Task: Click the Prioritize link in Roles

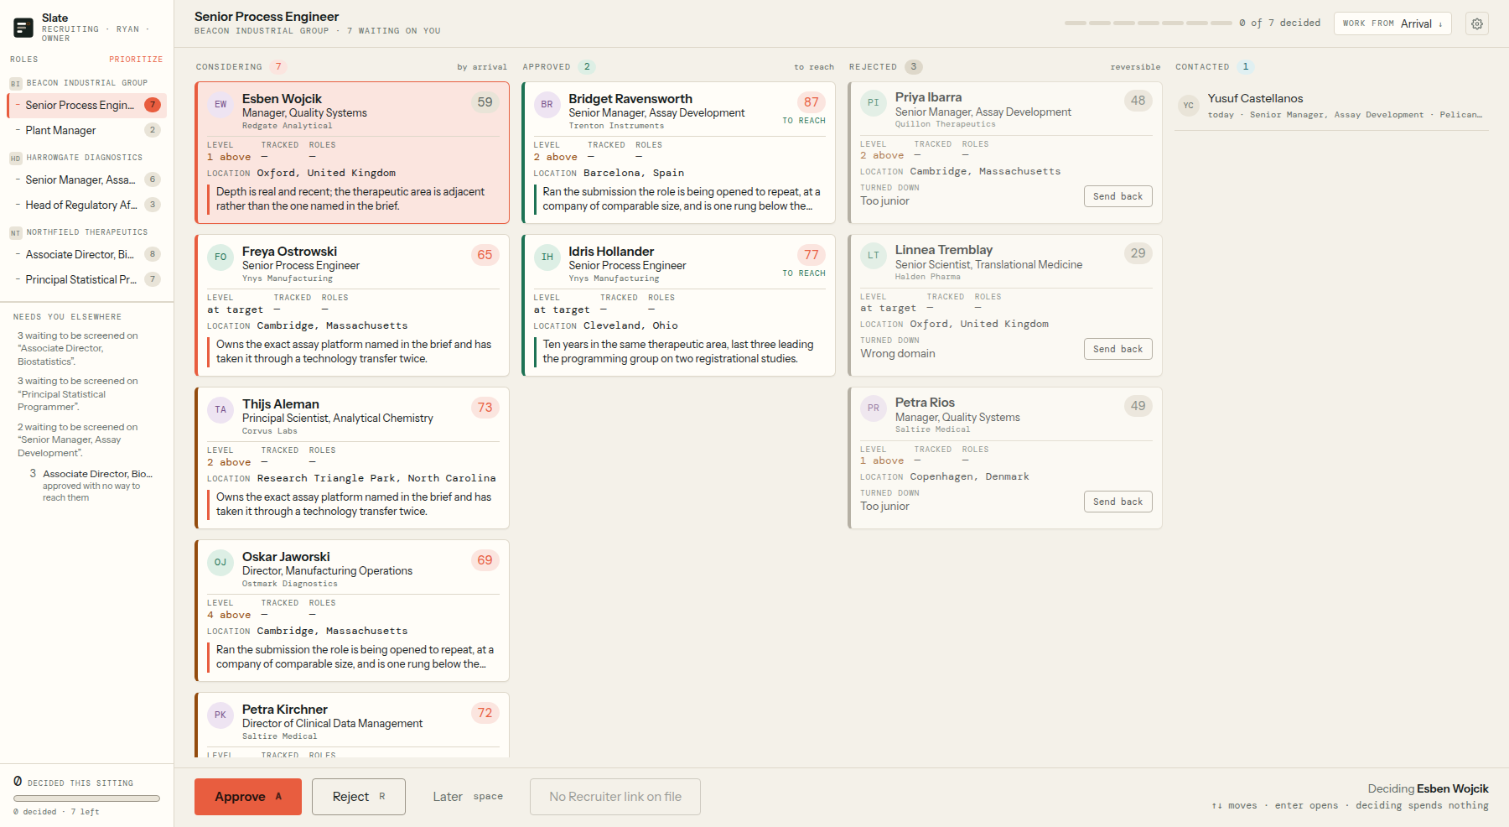Action: click(x=136, y=60)
